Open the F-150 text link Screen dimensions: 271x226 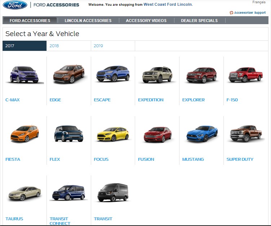232,100
